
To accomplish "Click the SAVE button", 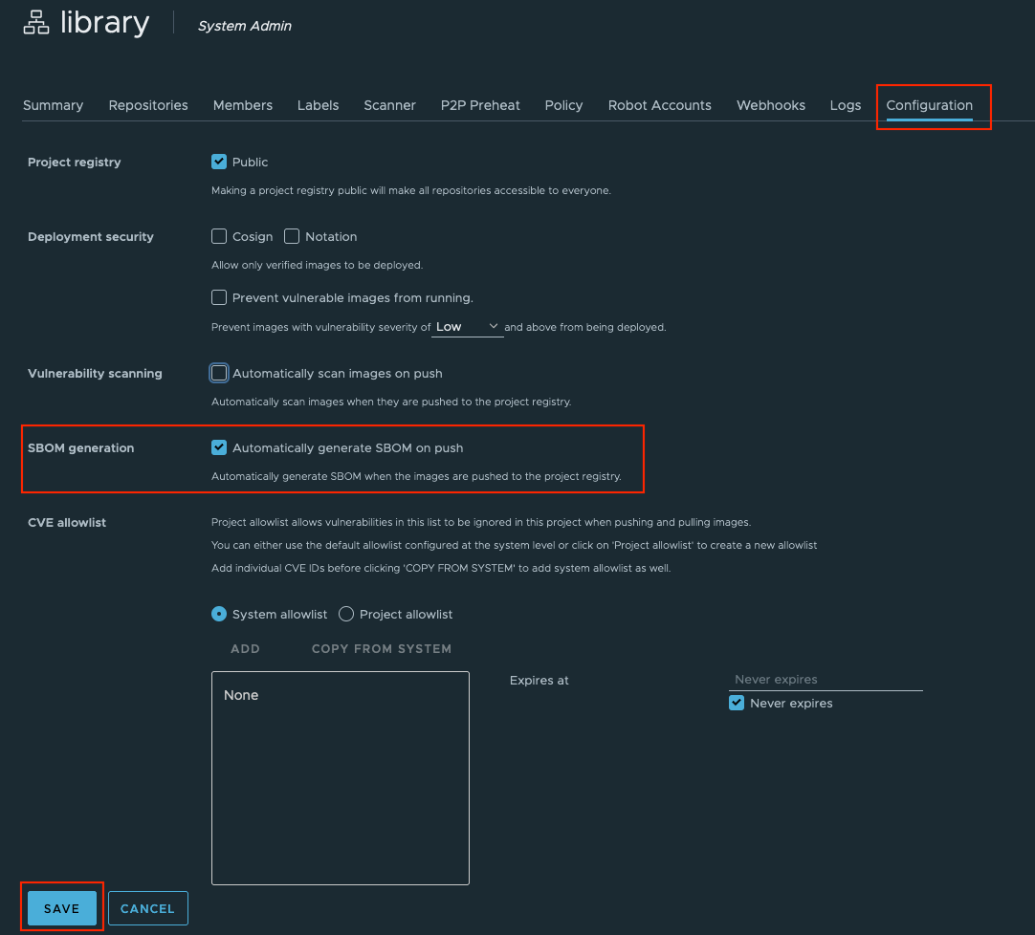I will (x=61, y=907).
